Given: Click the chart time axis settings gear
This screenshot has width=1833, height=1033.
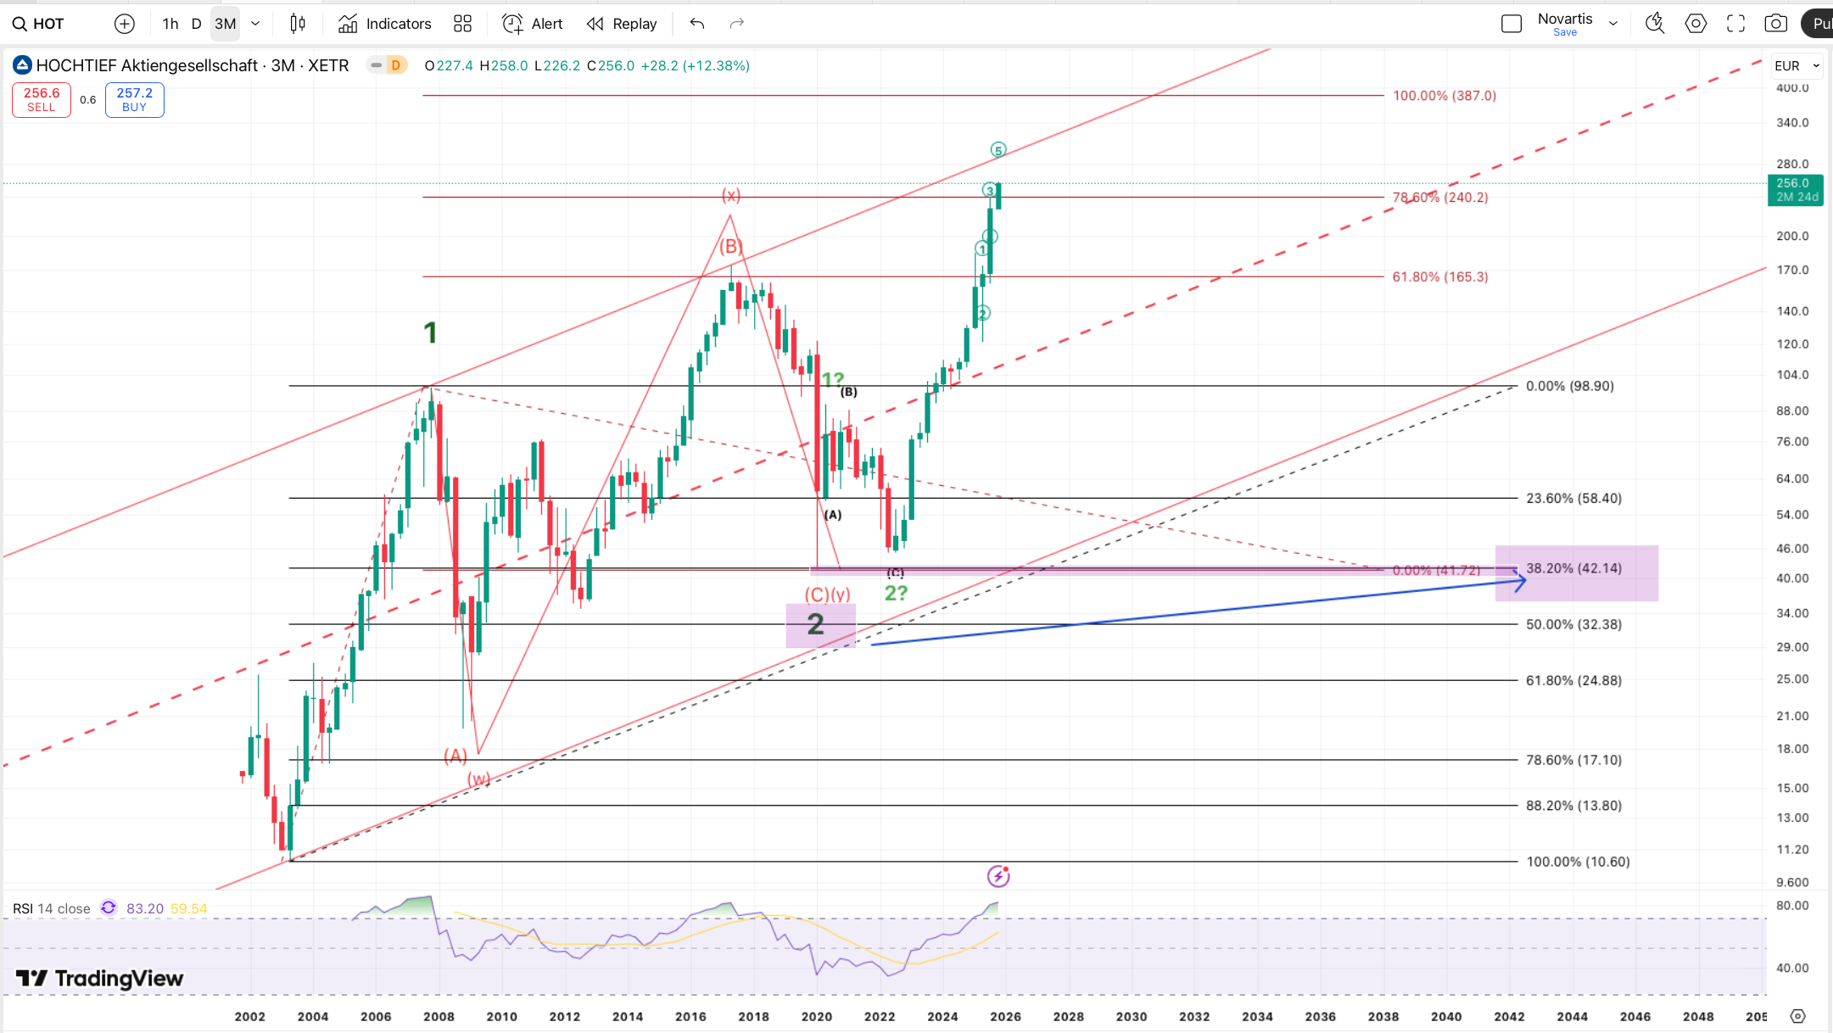Looking at the screenshot, I should pyautogui.click(x=1797, y=1016).
